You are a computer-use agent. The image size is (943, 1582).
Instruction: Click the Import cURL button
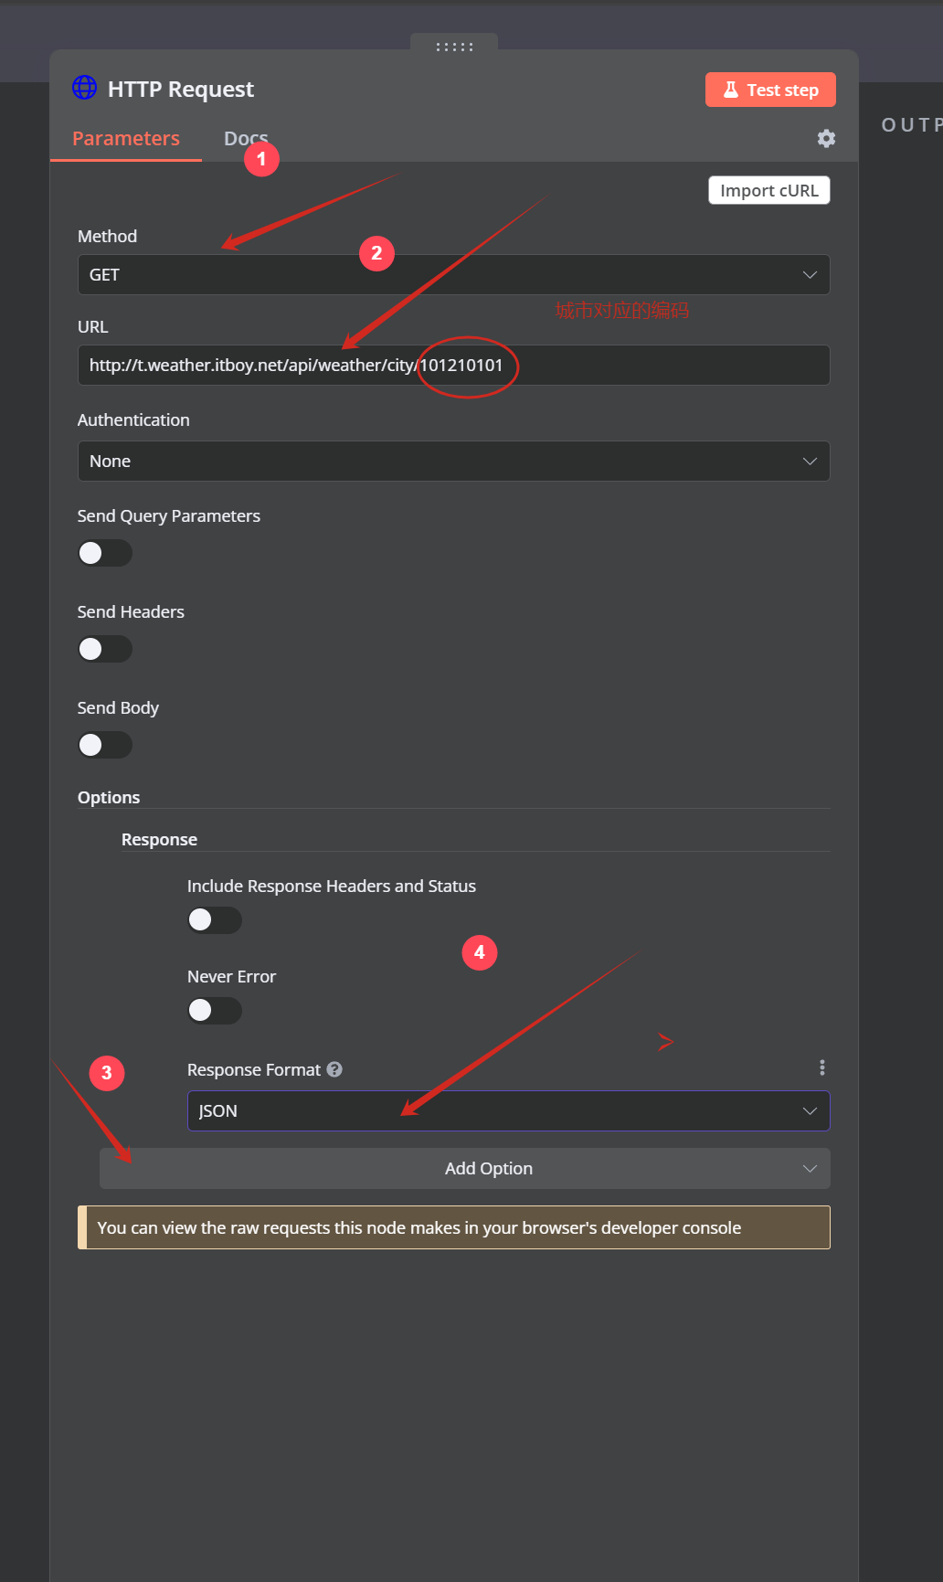(768, 190)
